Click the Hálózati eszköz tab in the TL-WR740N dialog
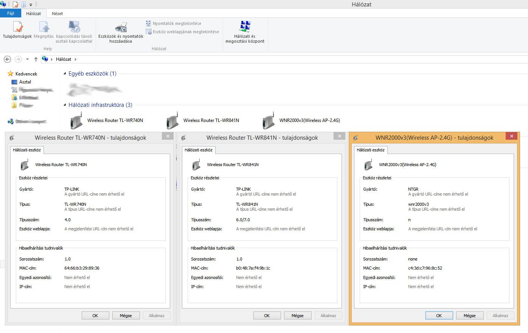The width and height of the screenshot is (528, 333). coord(27,150)
